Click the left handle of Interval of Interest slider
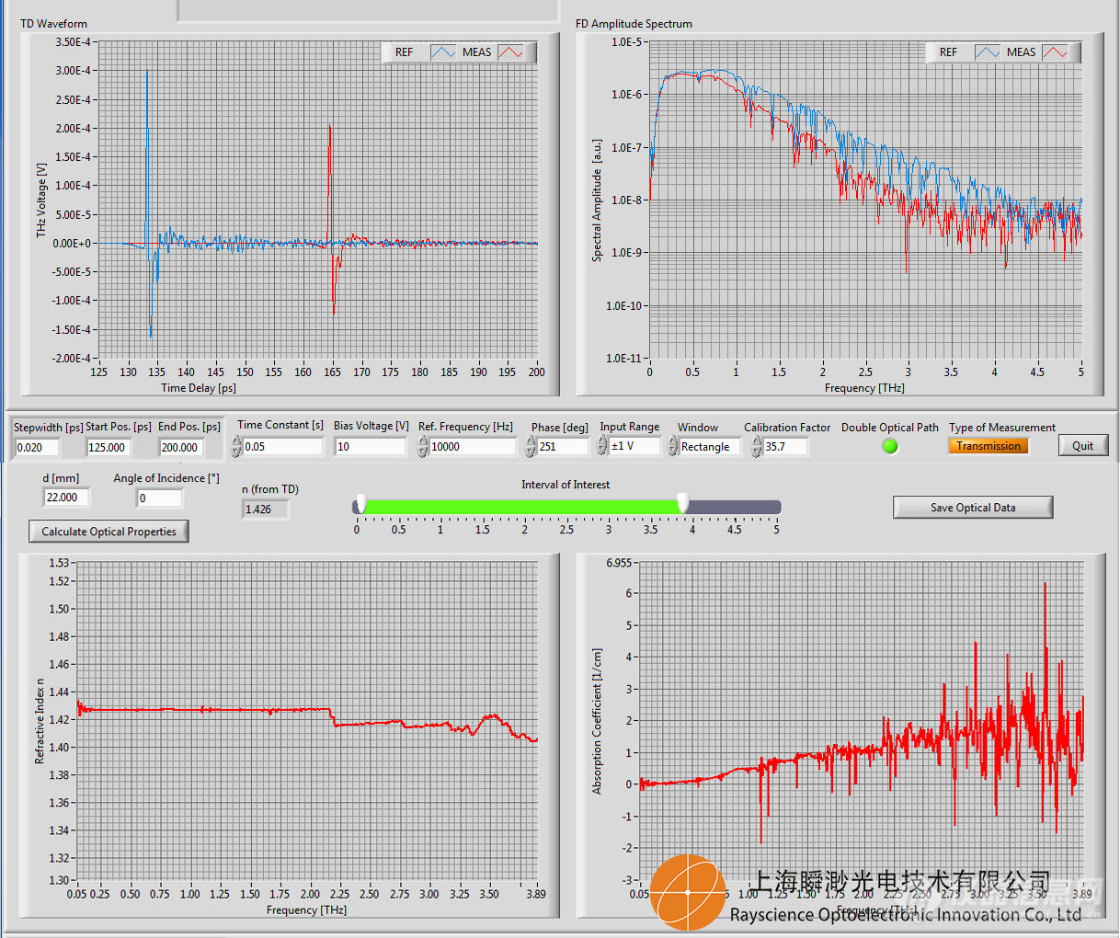Screen dimensions: 1120x938 [361, 503]
